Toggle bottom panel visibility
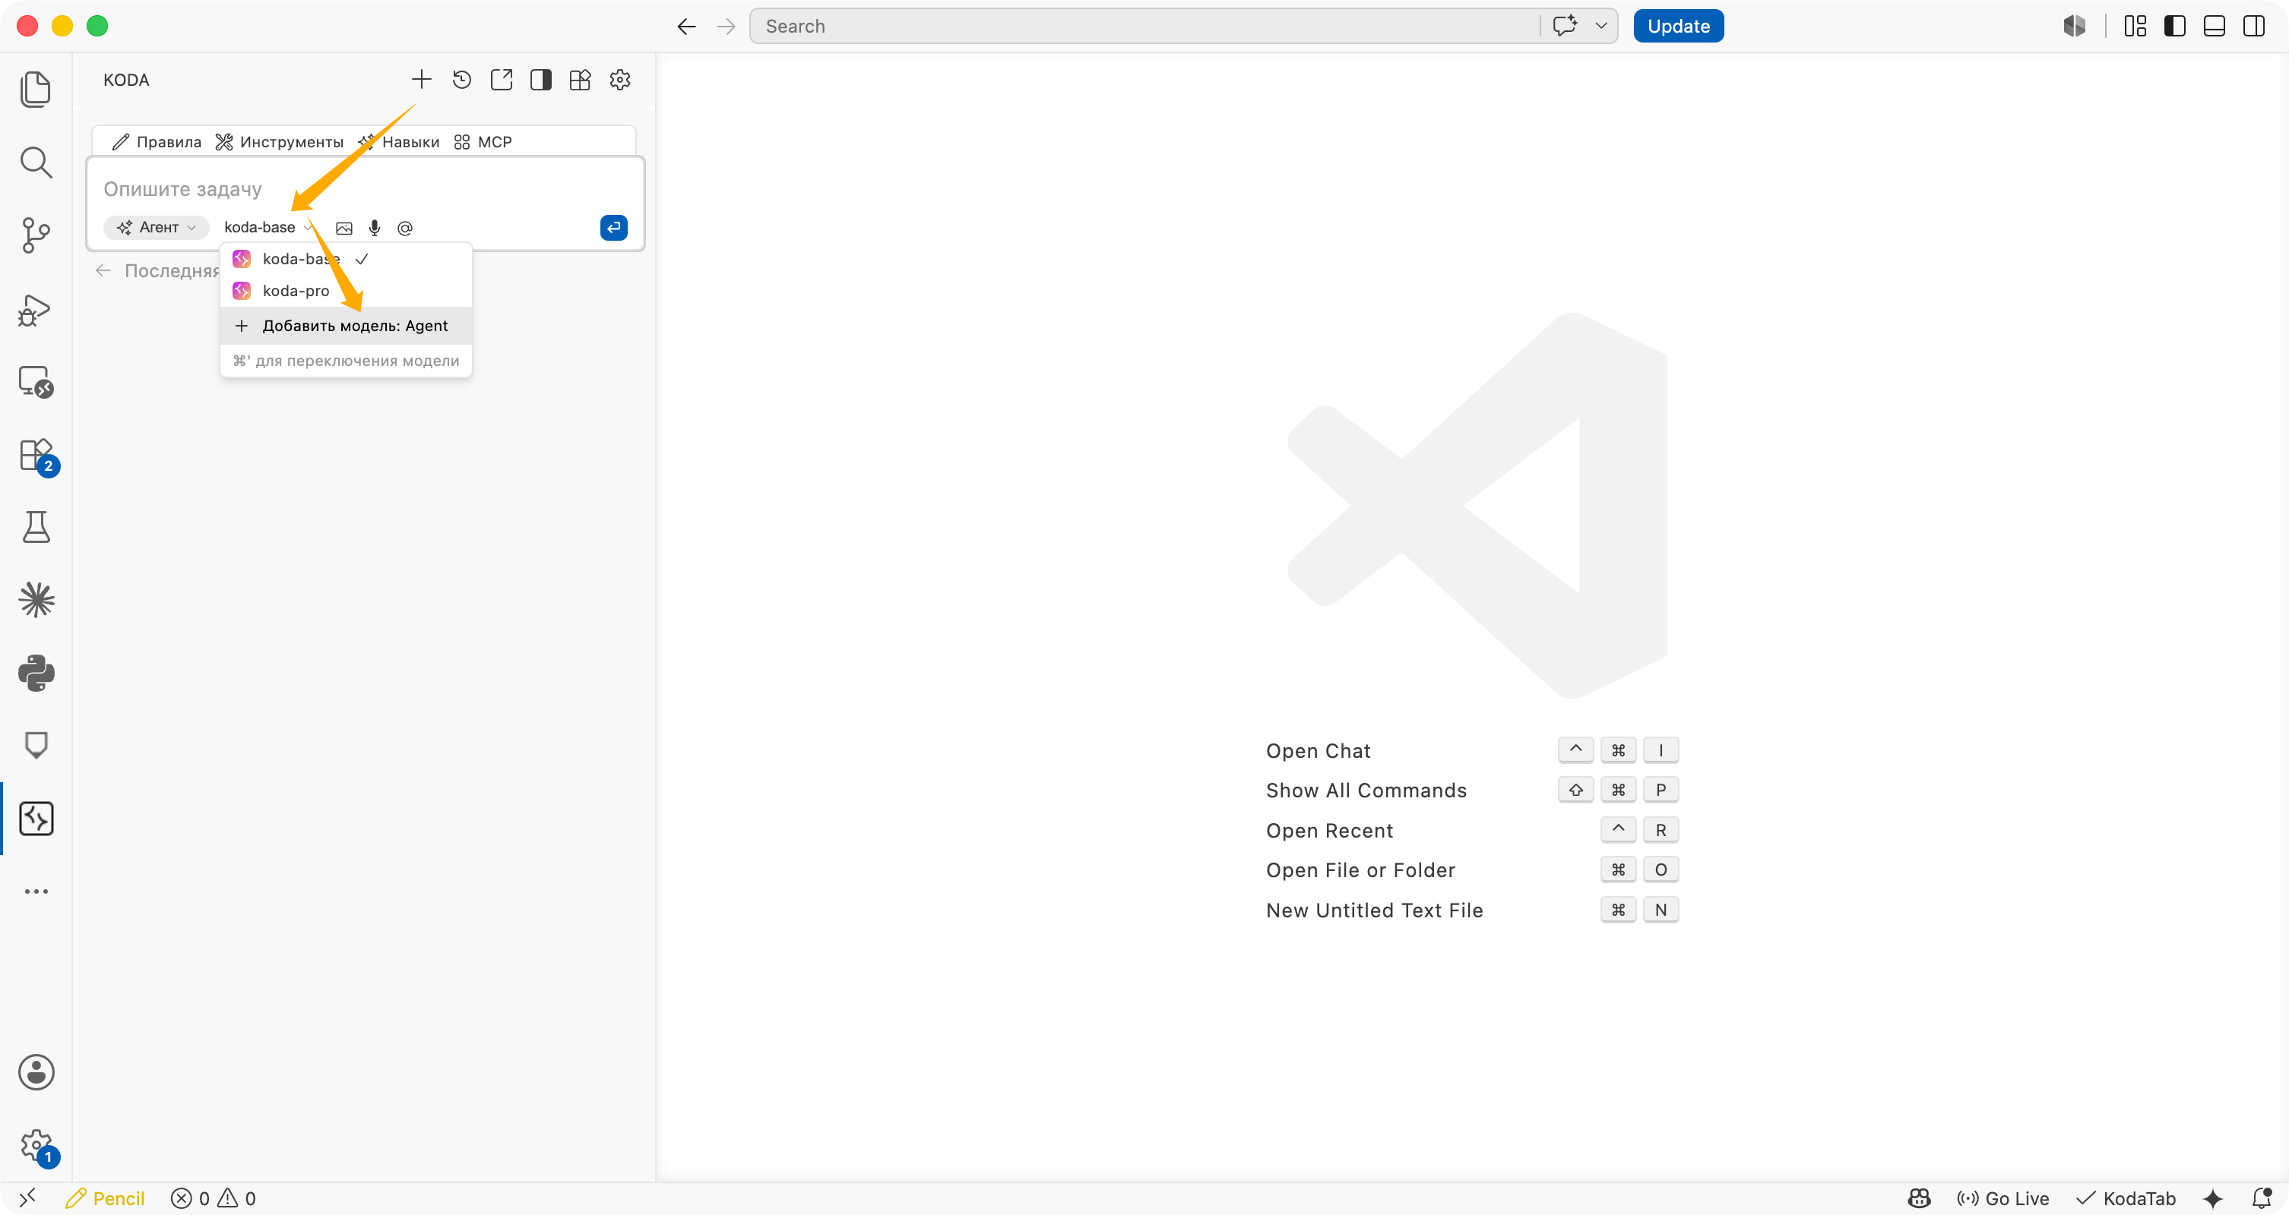 [2215, 26]
